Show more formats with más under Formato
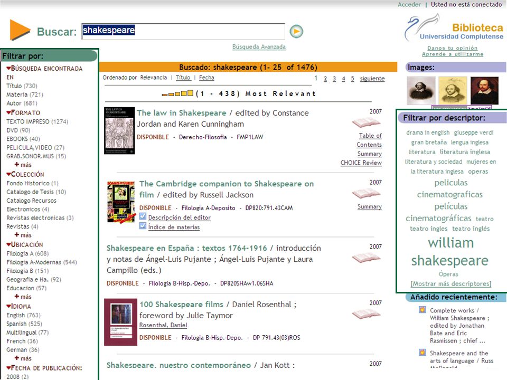 23,165
